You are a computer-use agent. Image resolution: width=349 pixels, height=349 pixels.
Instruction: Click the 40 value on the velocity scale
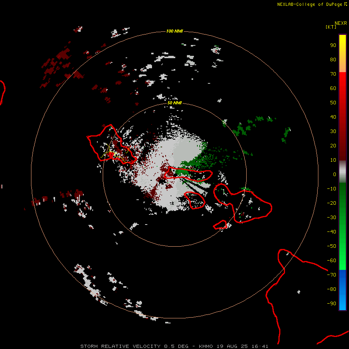[x=333, y=117]
